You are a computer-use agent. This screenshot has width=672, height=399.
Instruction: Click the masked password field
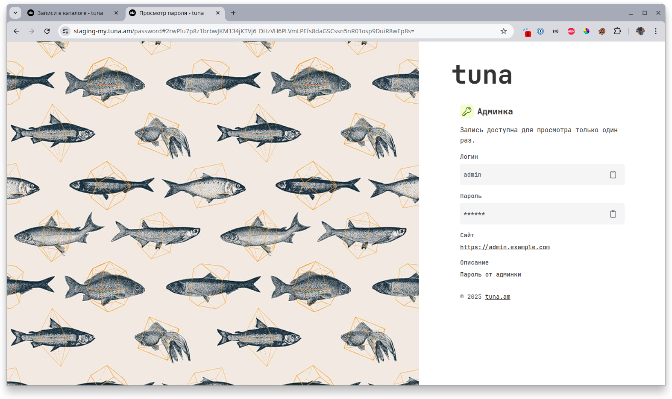pos(530,214)
